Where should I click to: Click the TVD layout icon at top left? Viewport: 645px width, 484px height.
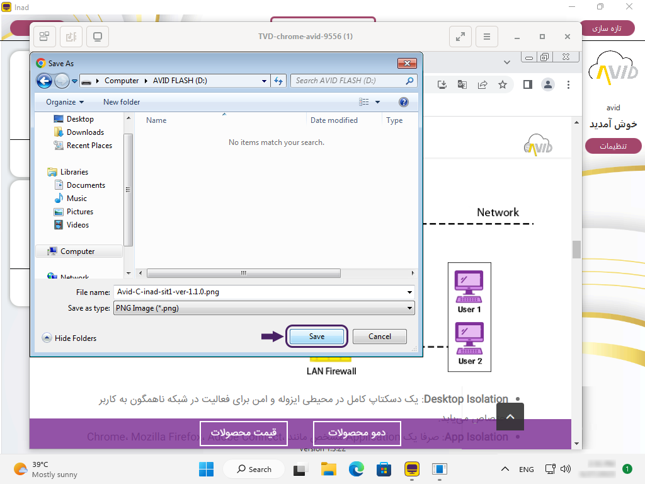point(45,37)
